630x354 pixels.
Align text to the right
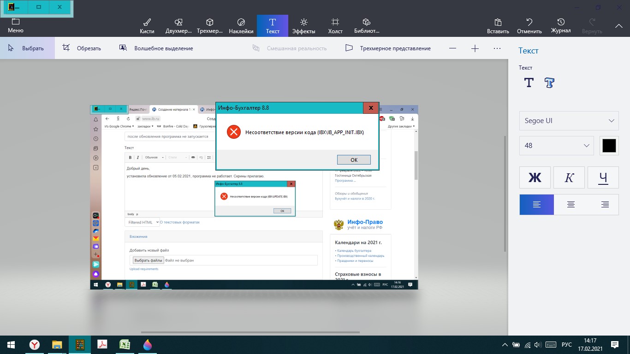click(x=605, y=205)
